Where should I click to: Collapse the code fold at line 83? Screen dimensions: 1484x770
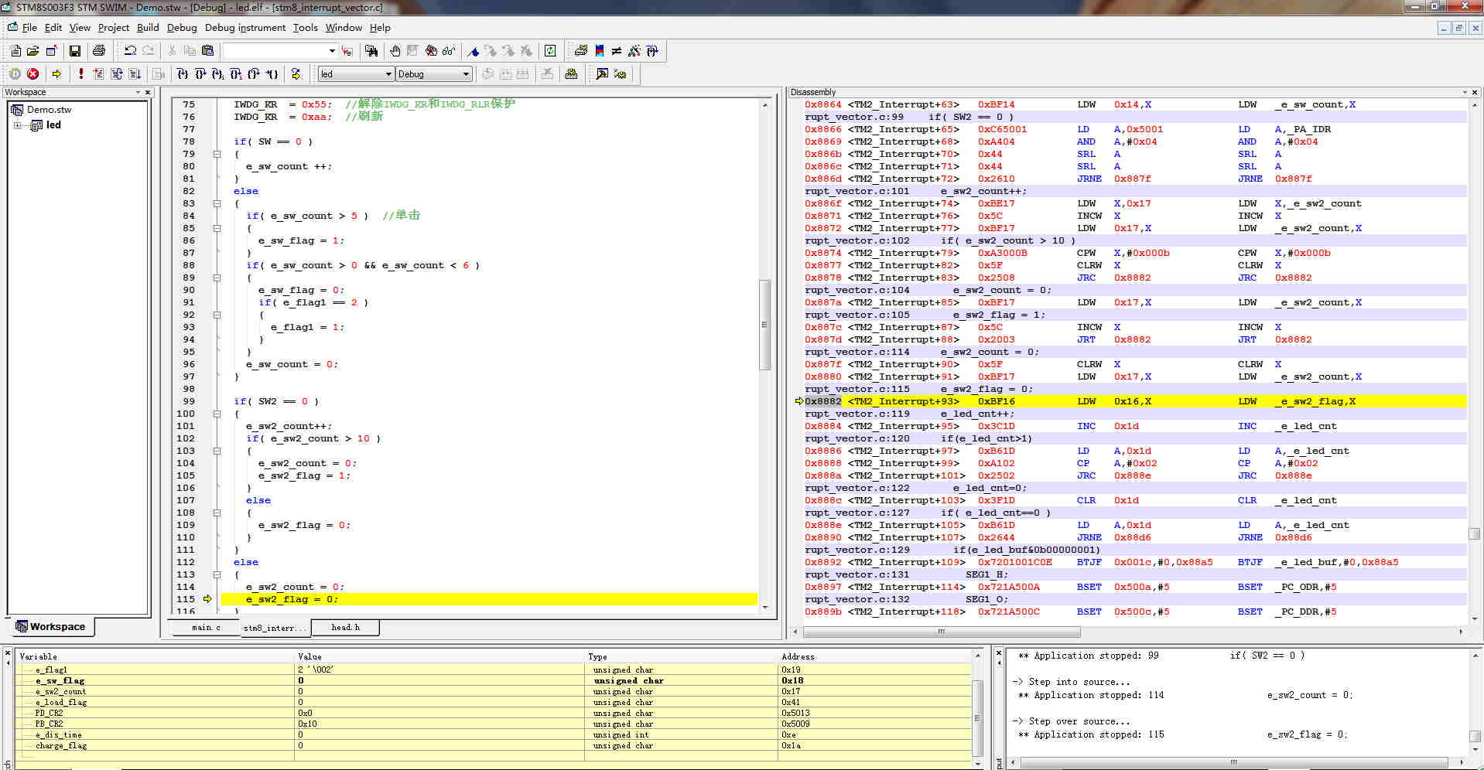point(217,203)
